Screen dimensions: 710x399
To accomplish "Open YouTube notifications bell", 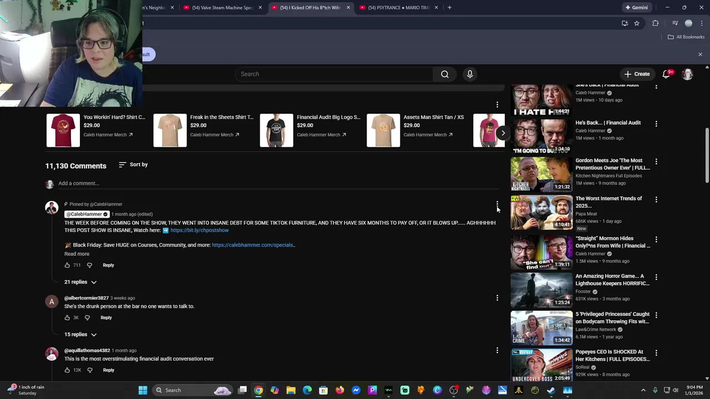I will click(x=667, y=74).
